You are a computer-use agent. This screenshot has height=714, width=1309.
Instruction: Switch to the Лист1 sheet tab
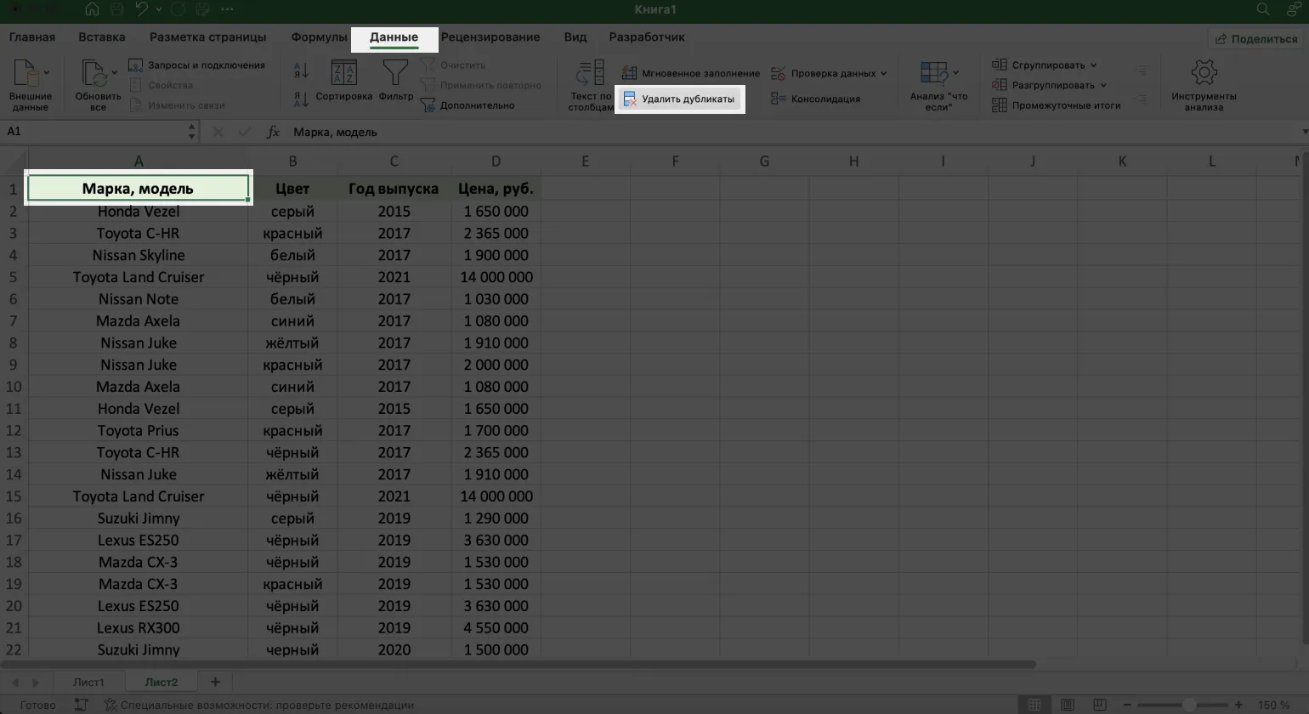[x=88, y=682]
